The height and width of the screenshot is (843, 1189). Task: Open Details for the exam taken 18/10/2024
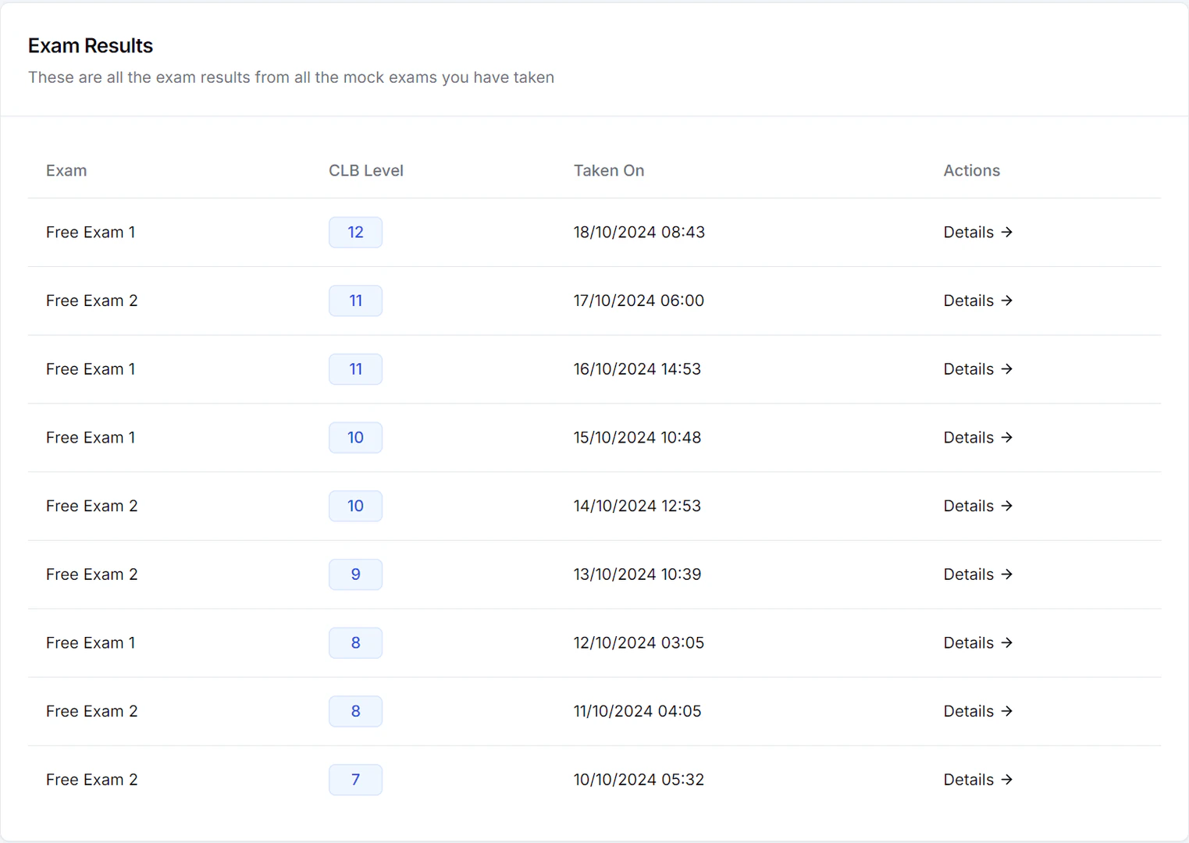pyautogui.click(x=968, y=232)
